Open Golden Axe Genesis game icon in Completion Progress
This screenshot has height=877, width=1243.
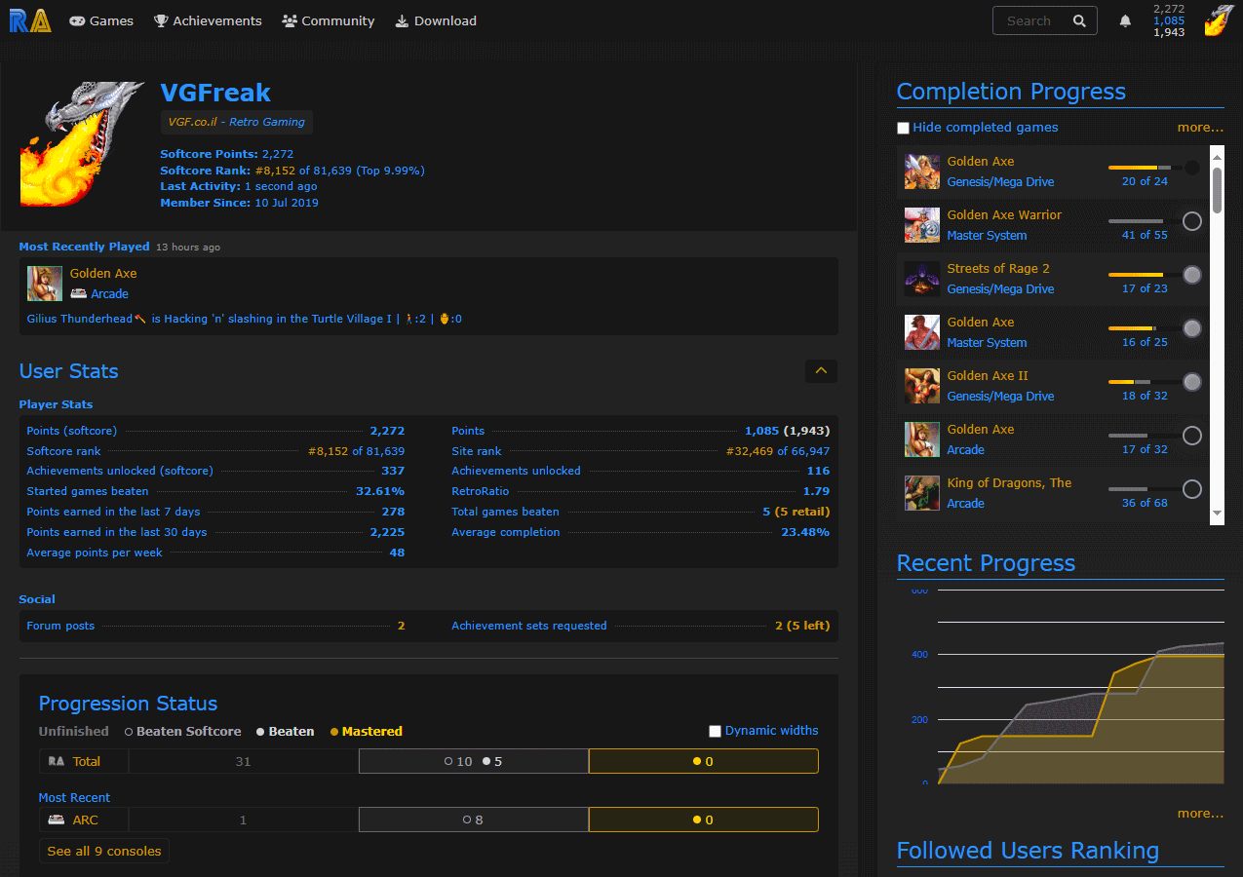pyautogui.click(x=922, y=172)
